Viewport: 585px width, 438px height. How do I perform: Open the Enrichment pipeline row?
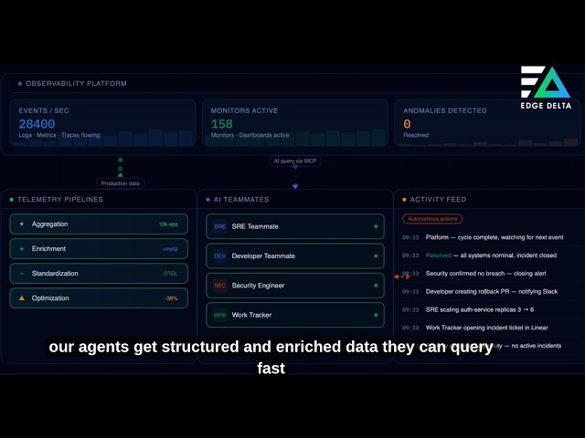point(99,249)
